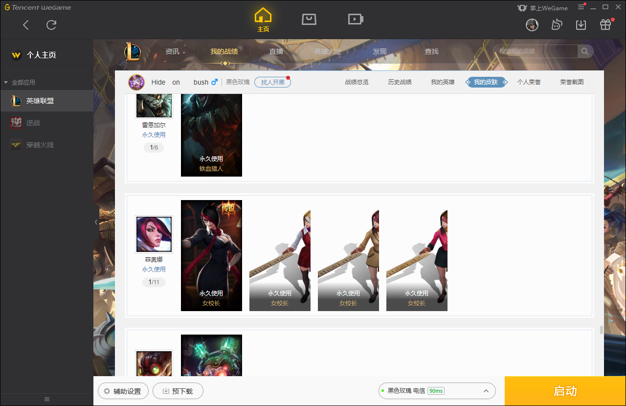Viewport: 626px width, 406px height.
Task: Click the 1/6 skin count badge
Action: pos(154,148)
